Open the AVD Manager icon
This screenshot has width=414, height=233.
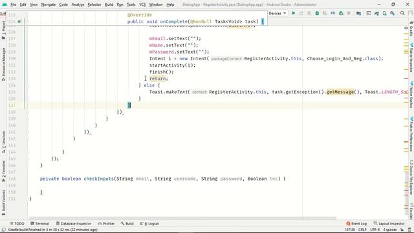pyautogui.click(x=384, y=13)
